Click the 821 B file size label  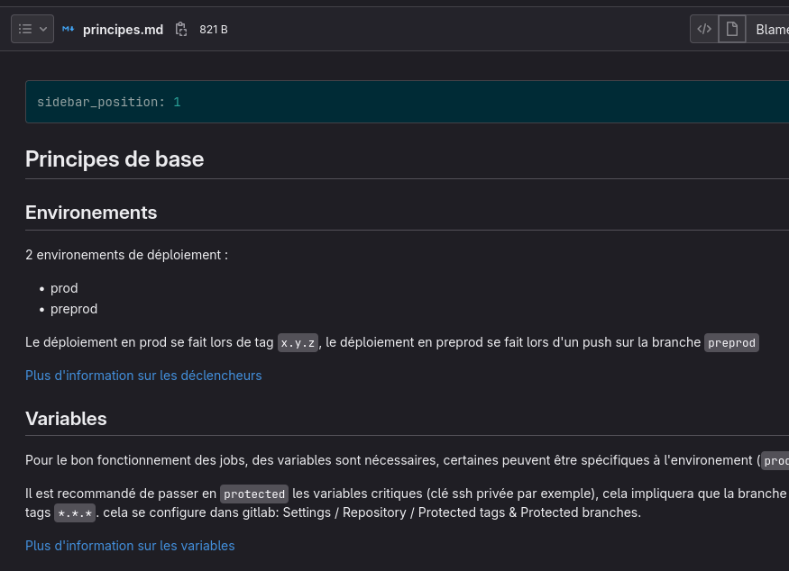click(214, 30)
